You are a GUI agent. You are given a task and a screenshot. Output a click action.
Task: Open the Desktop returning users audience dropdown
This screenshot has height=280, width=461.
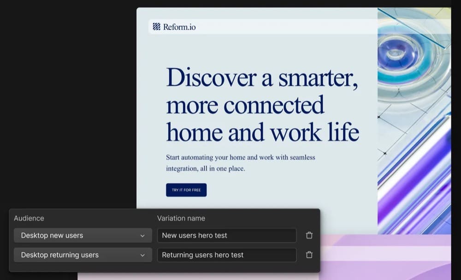(83, 255)
